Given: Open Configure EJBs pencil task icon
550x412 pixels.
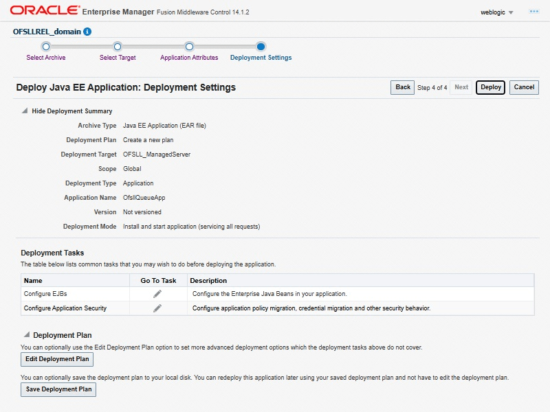Looking at the screenshot, I should pos(157,294).
